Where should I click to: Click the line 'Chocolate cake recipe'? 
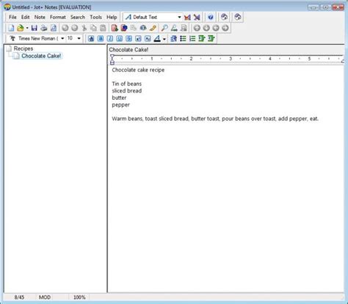coord(138,70)
